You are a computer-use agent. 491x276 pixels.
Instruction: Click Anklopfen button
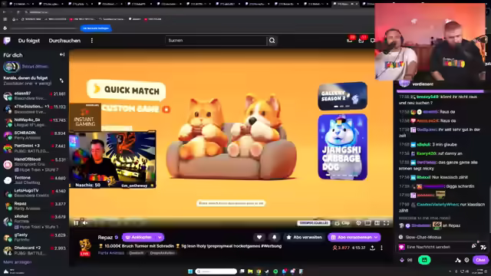pos(139,237)
